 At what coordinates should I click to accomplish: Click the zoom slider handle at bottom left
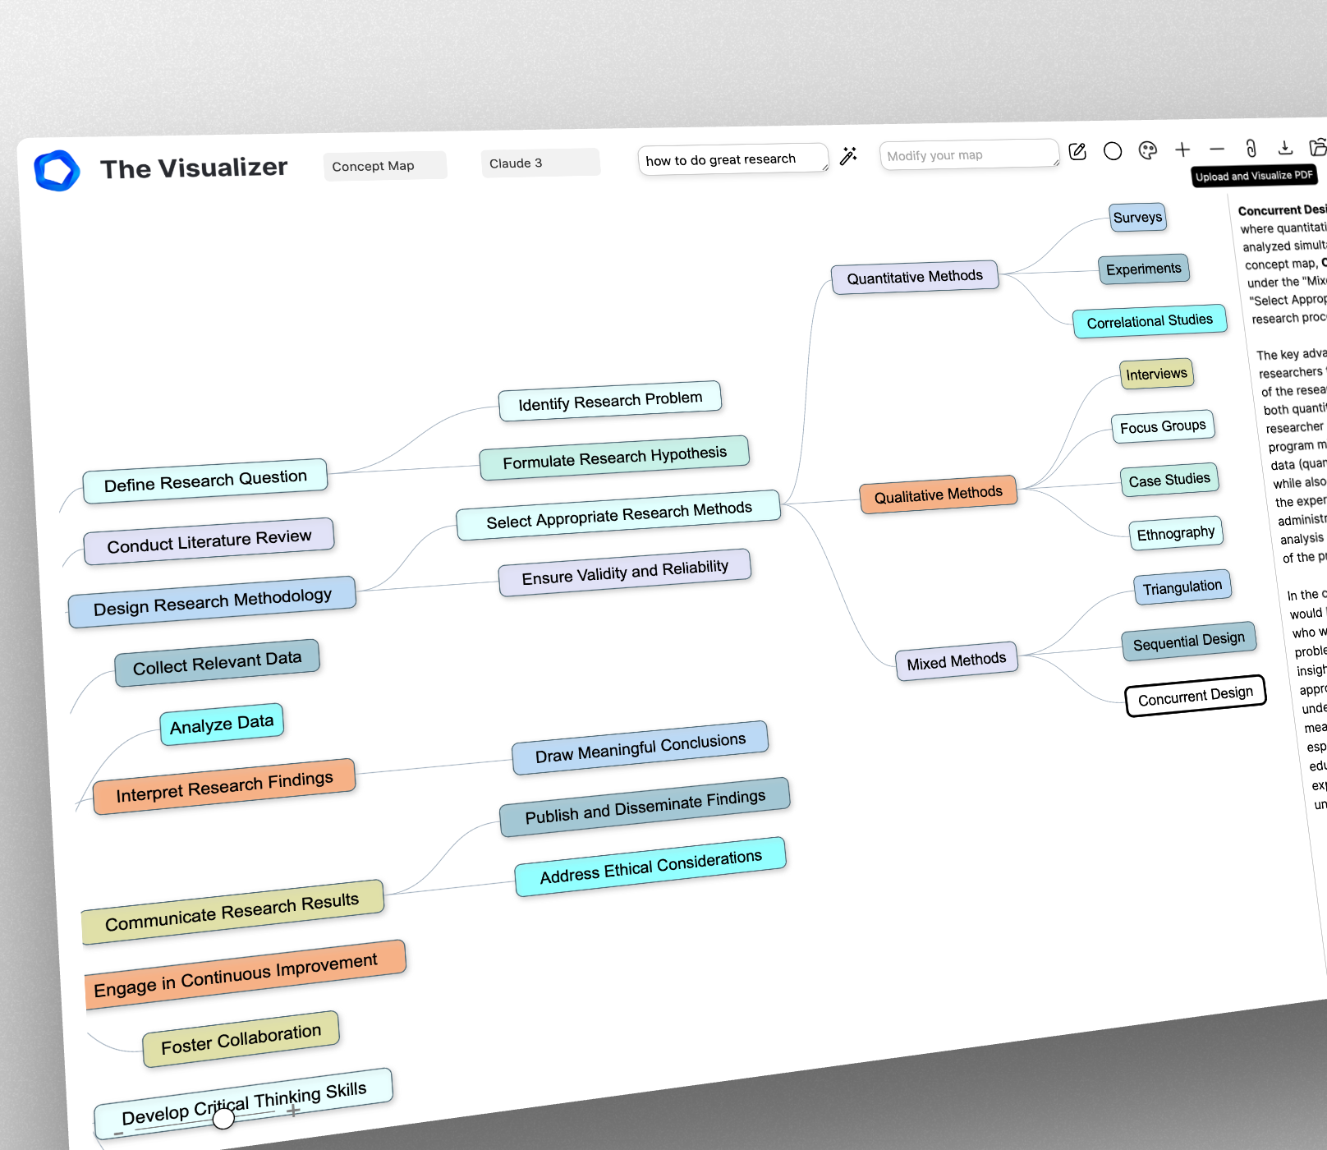point(222,1119)
